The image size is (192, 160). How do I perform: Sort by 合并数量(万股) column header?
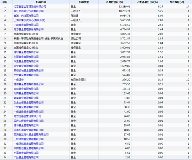pyautogui.click(x=115, y=2)
